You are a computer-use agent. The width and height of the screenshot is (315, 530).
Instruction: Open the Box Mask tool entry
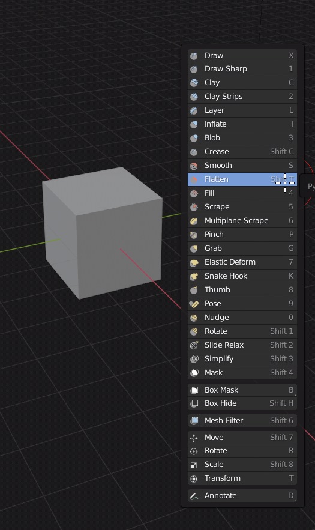tap(242, 390)
